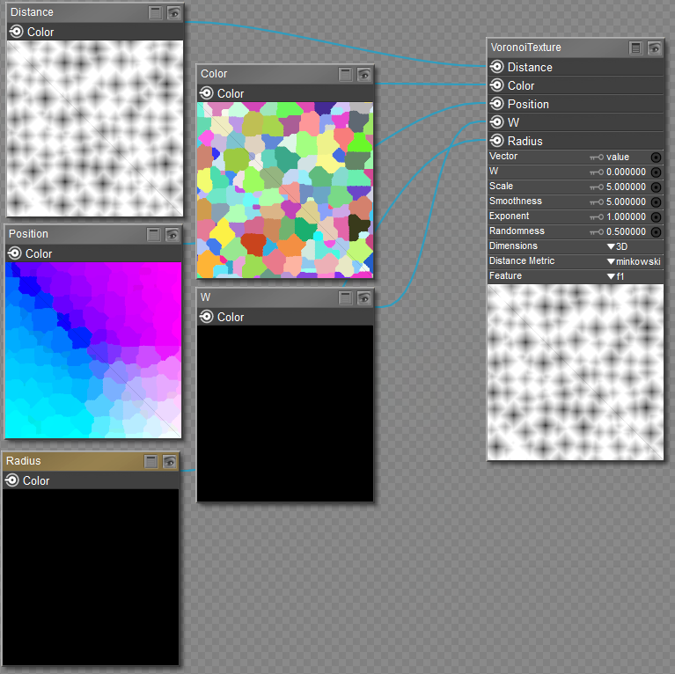Click the Color input socket on Radius node
This screenshot has height=674, width=675.
tap(12, 480)
